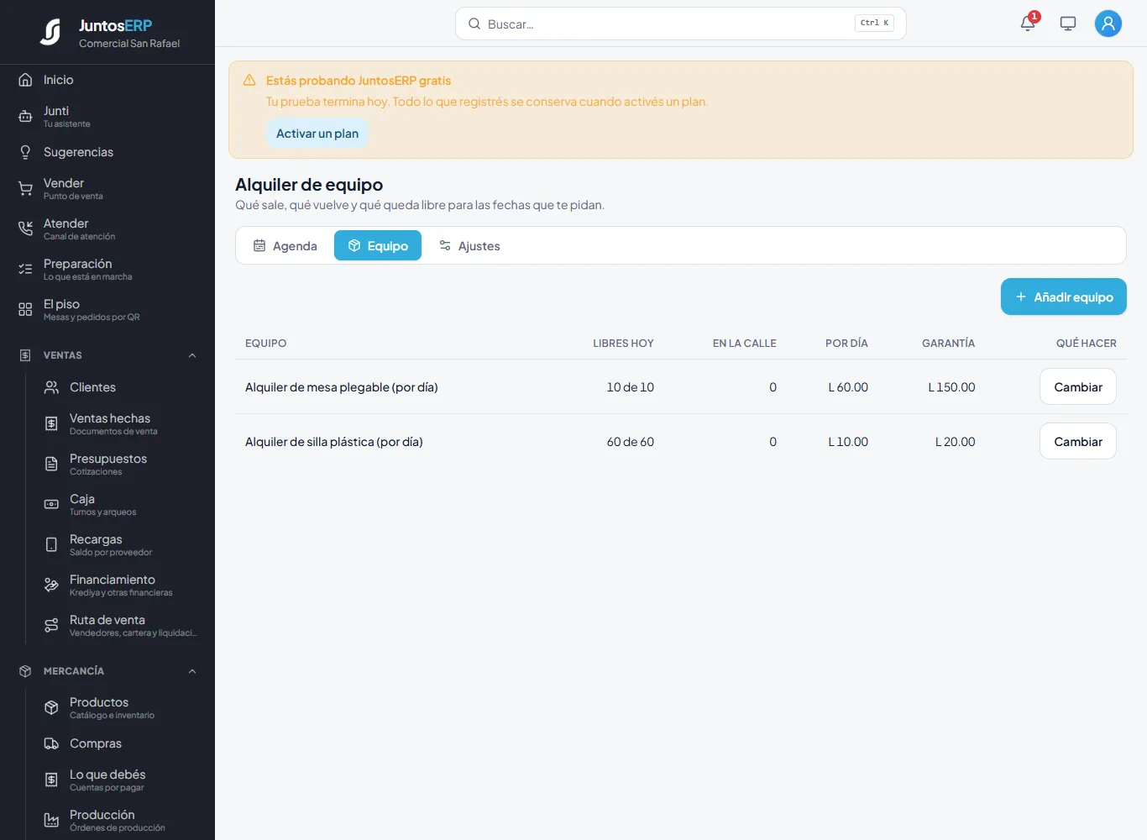Open the Ajustes tab

pyautogui.click(x=469, y=246)
